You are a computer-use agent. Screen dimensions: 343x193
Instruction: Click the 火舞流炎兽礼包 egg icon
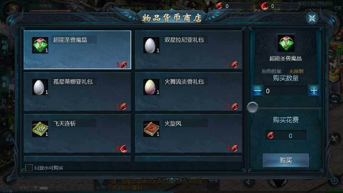[x=151, y=87]
